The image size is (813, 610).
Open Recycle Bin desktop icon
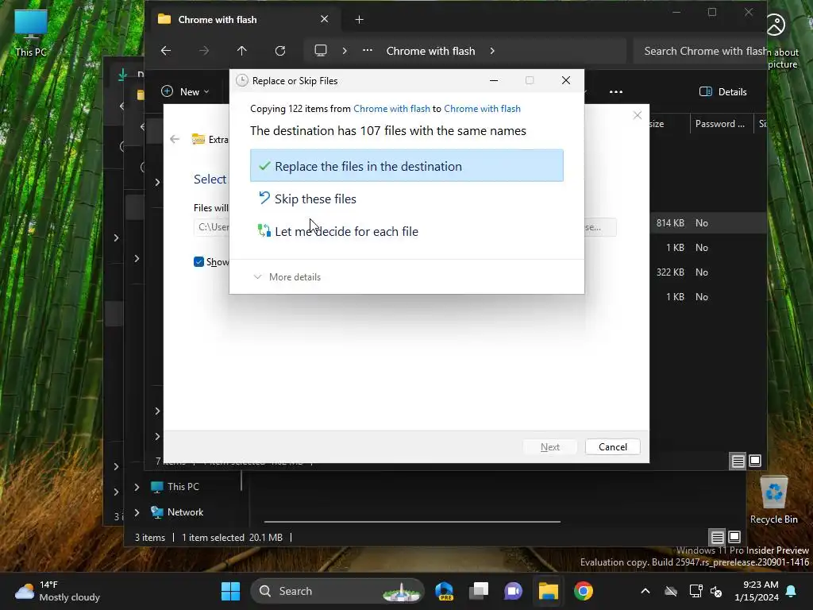click(x=773, y=500)
